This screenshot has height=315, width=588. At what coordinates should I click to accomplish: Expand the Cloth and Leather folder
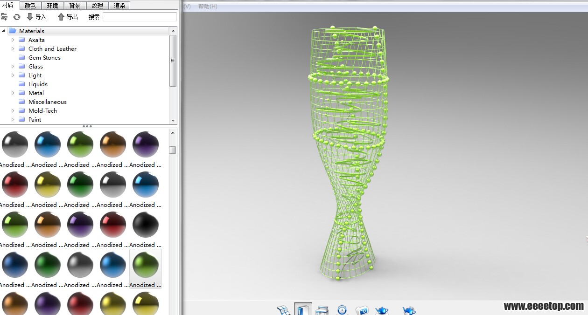(x=13, y=48)
